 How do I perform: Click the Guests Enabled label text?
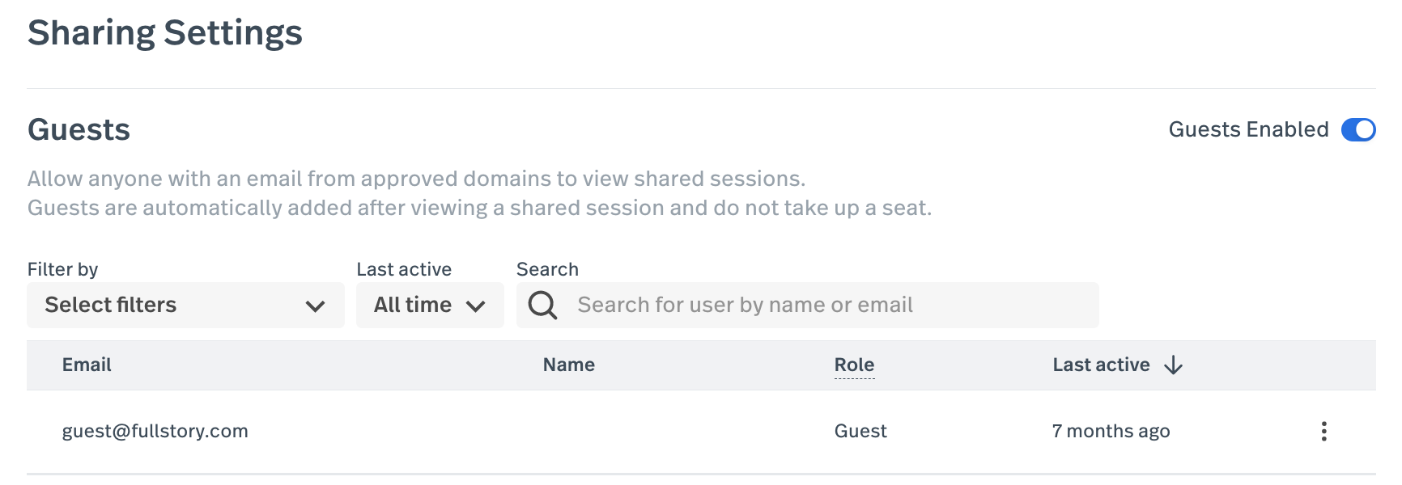[1248, 129]
